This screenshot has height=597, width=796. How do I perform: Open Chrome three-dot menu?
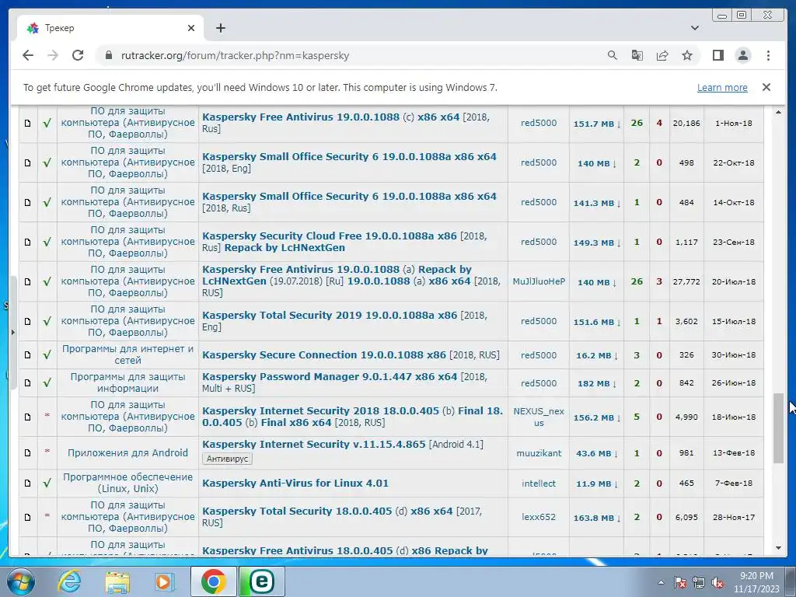tap(768, 55)
